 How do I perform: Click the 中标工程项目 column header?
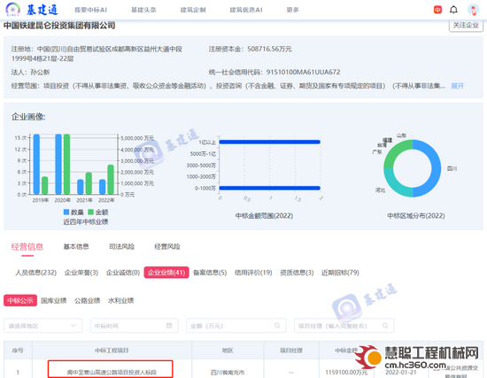click(x=112, y=351)
